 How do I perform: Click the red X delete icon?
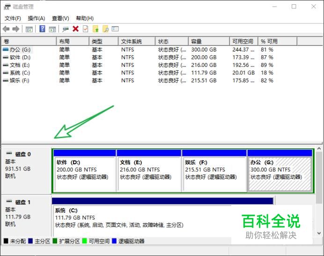tap(76, 29)
